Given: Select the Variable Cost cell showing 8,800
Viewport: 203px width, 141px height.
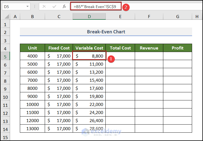Looking at the screenshot, I should (89, 56).
